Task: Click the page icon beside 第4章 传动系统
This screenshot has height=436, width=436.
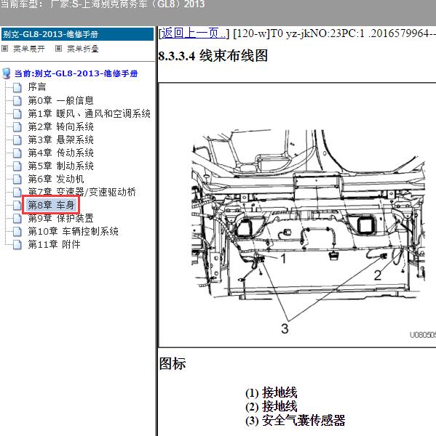Action: tap(17, 153)
